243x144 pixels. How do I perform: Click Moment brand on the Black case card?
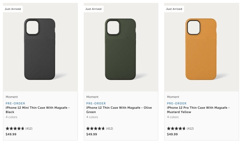click(x=12, y=97)
